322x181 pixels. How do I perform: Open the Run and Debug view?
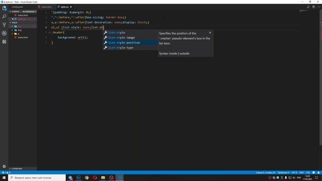pos(4,33)
